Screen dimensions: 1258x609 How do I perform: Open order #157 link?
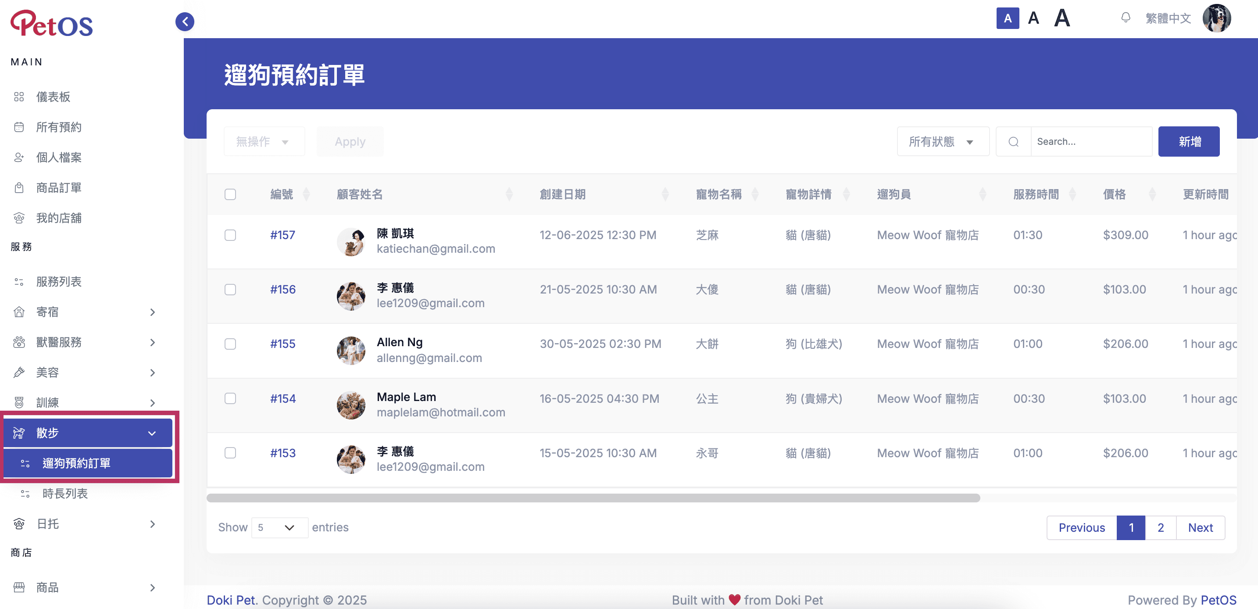point(283,236)
